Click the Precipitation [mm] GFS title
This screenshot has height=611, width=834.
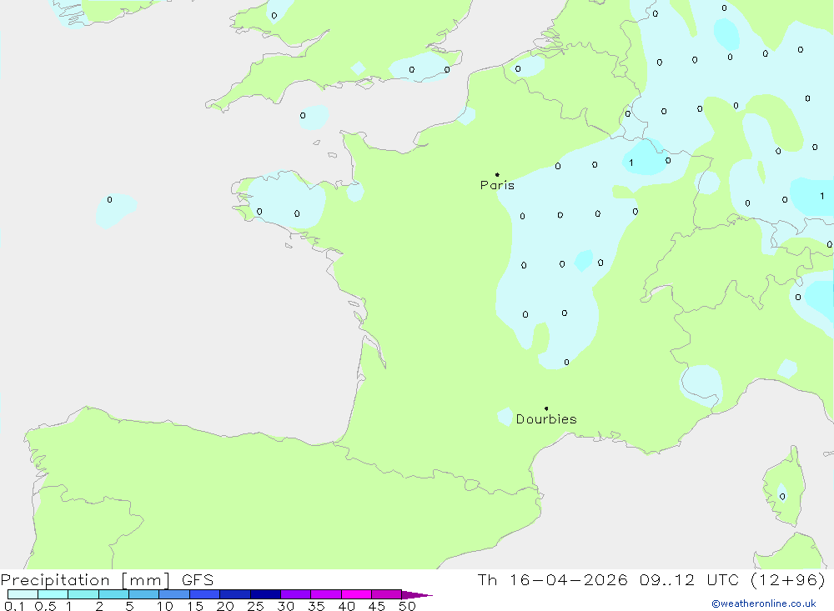[x=107, y=580]
